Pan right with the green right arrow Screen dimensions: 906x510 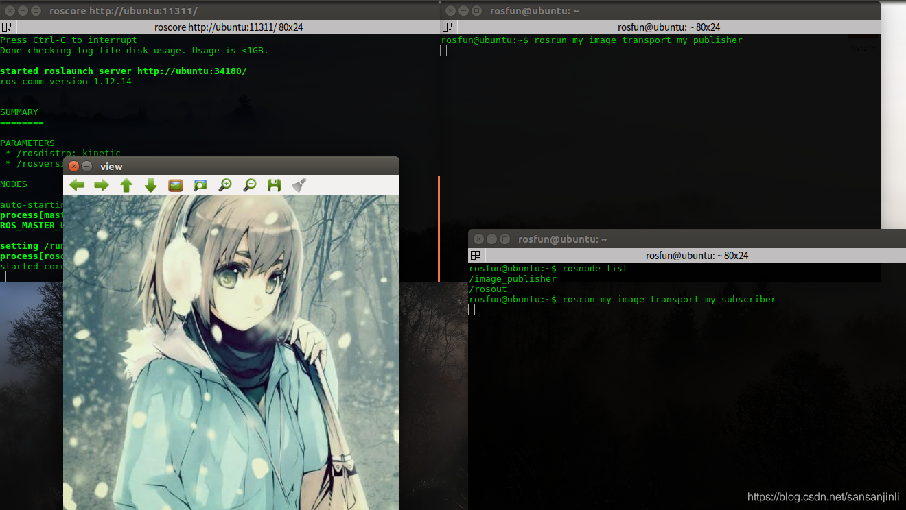tap(102, 185)
